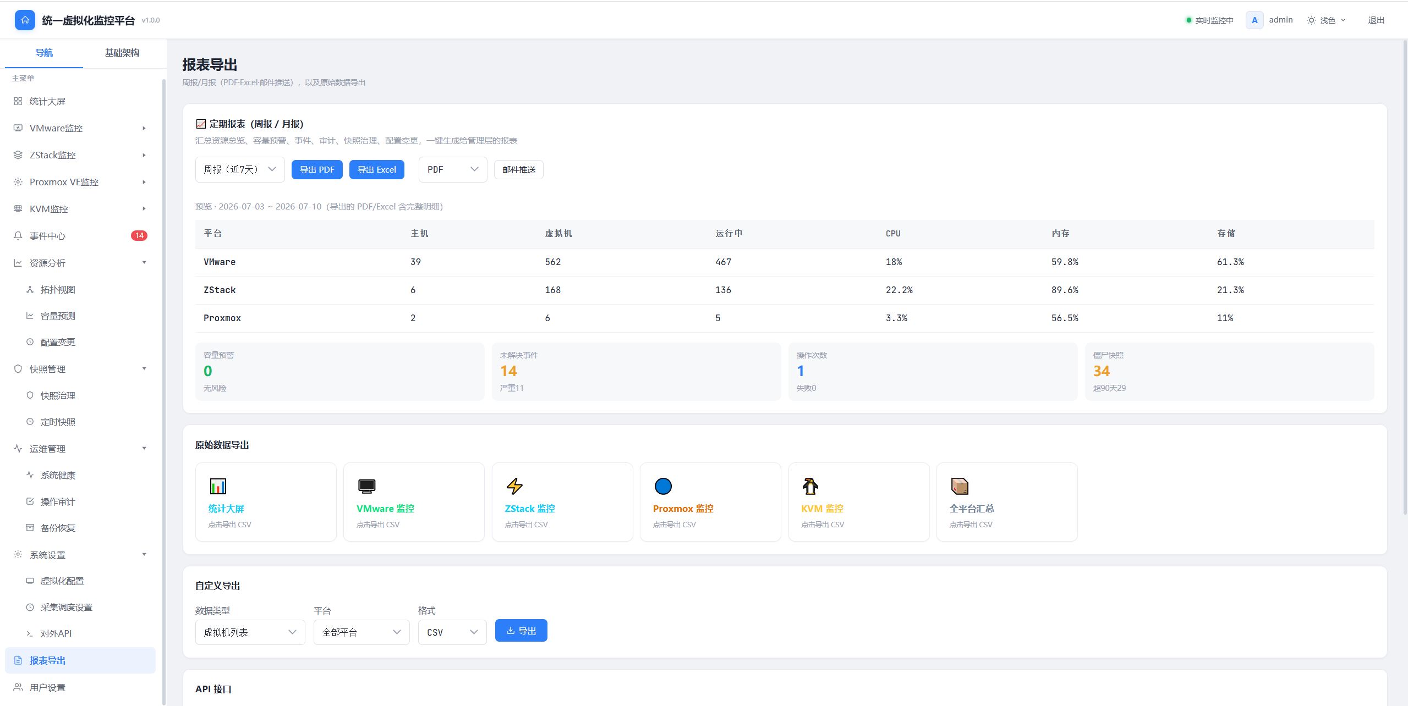Click the bar chart icon in 统计大屏 export card

coord(218,486)
